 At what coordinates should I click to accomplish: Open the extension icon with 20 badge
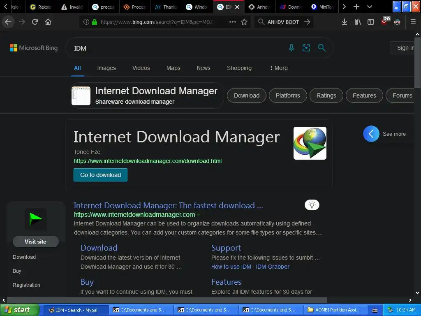click(x=385, y=21)
